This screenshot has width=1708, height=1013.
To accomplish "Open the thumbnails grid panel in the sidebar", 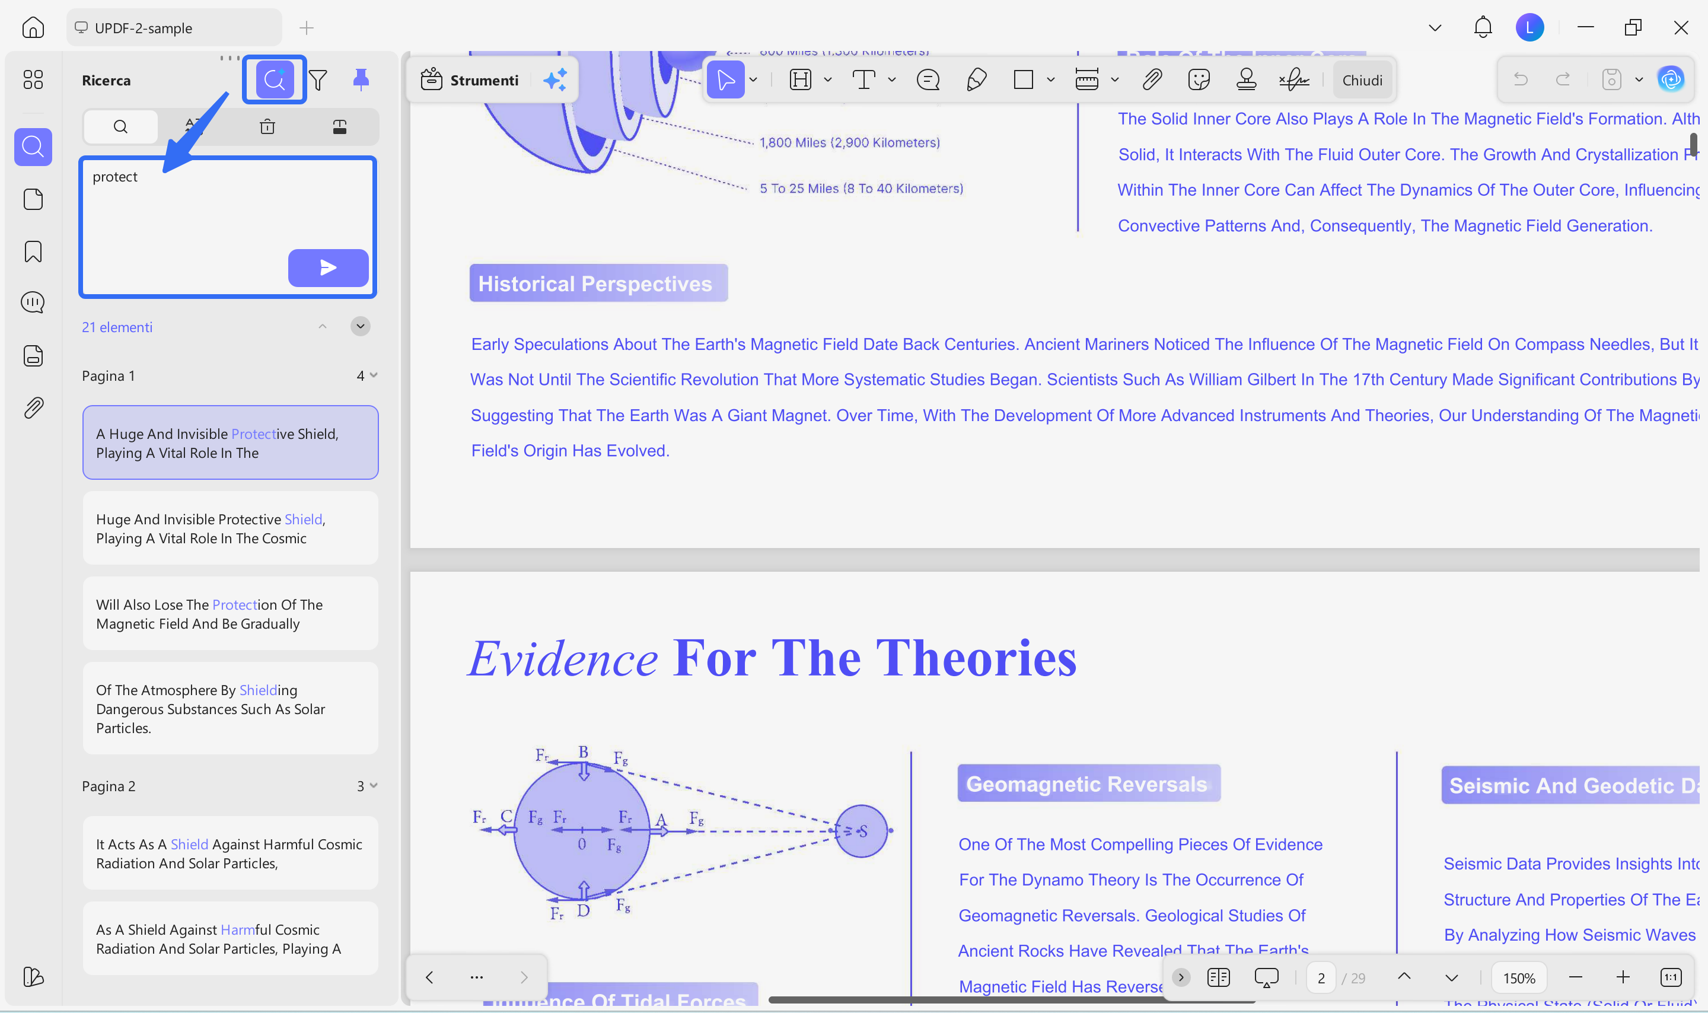I will coord(33,79).
